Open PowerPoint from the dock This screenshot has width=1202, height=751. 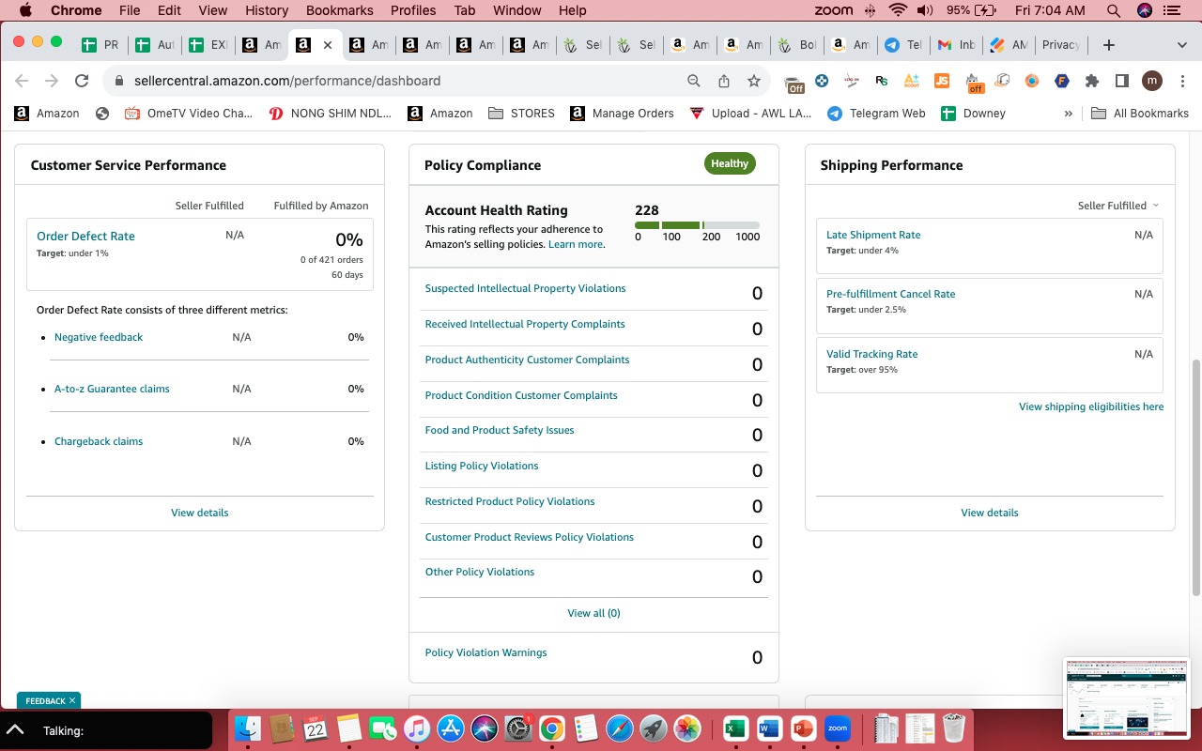tap(803, 728)
